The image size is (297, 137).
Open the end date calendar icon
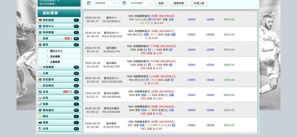tap(124, 3)
